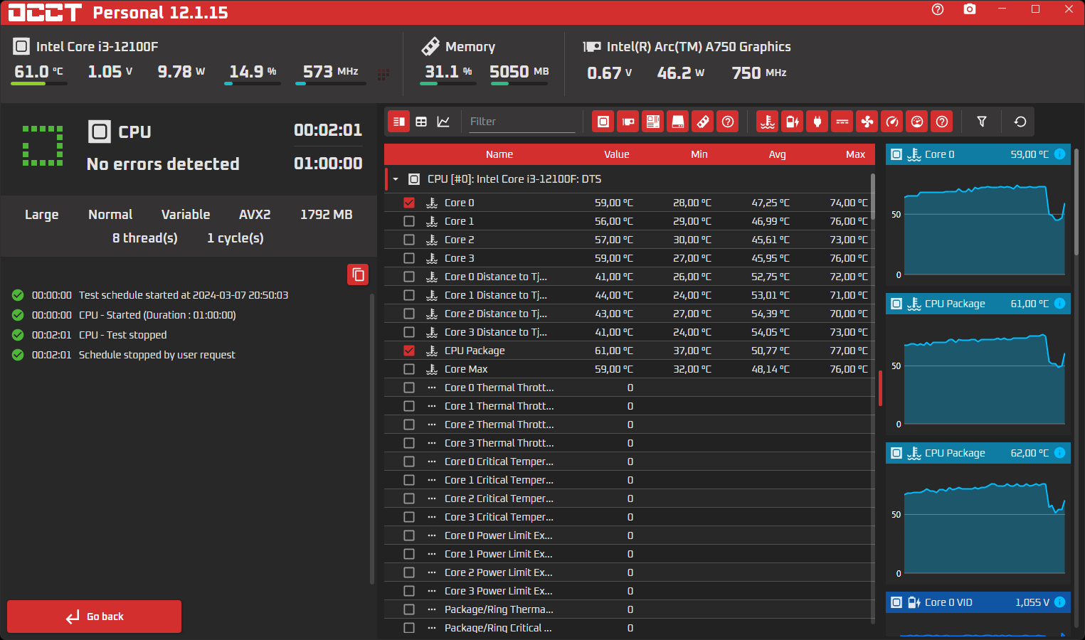The width and height of the screenshot is (1085, 640).
Task: Sort the table by Name column
Action: 499,154
